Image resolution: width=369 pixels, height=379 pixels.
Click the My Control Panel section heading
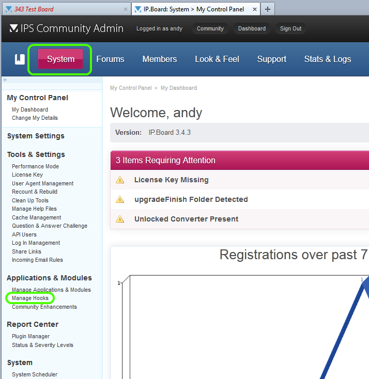[38, 98]
